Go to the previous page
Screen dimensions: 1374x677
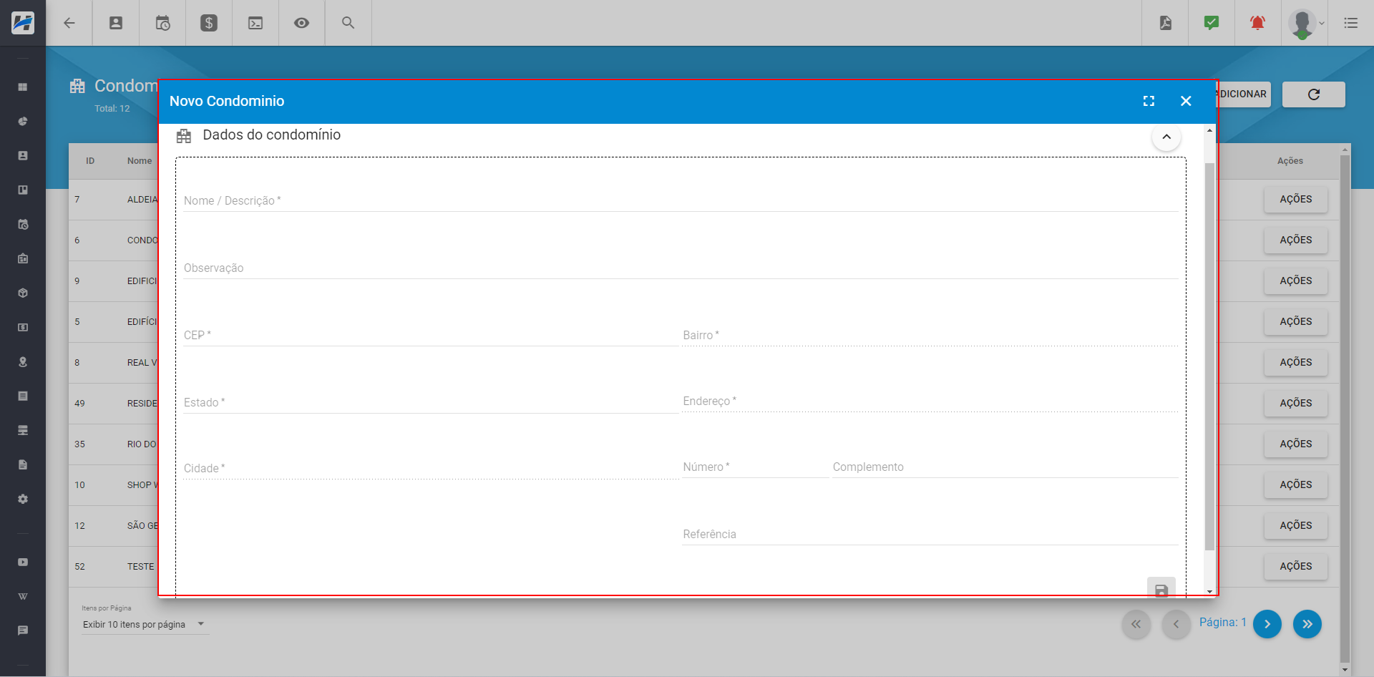(1176, 624)
